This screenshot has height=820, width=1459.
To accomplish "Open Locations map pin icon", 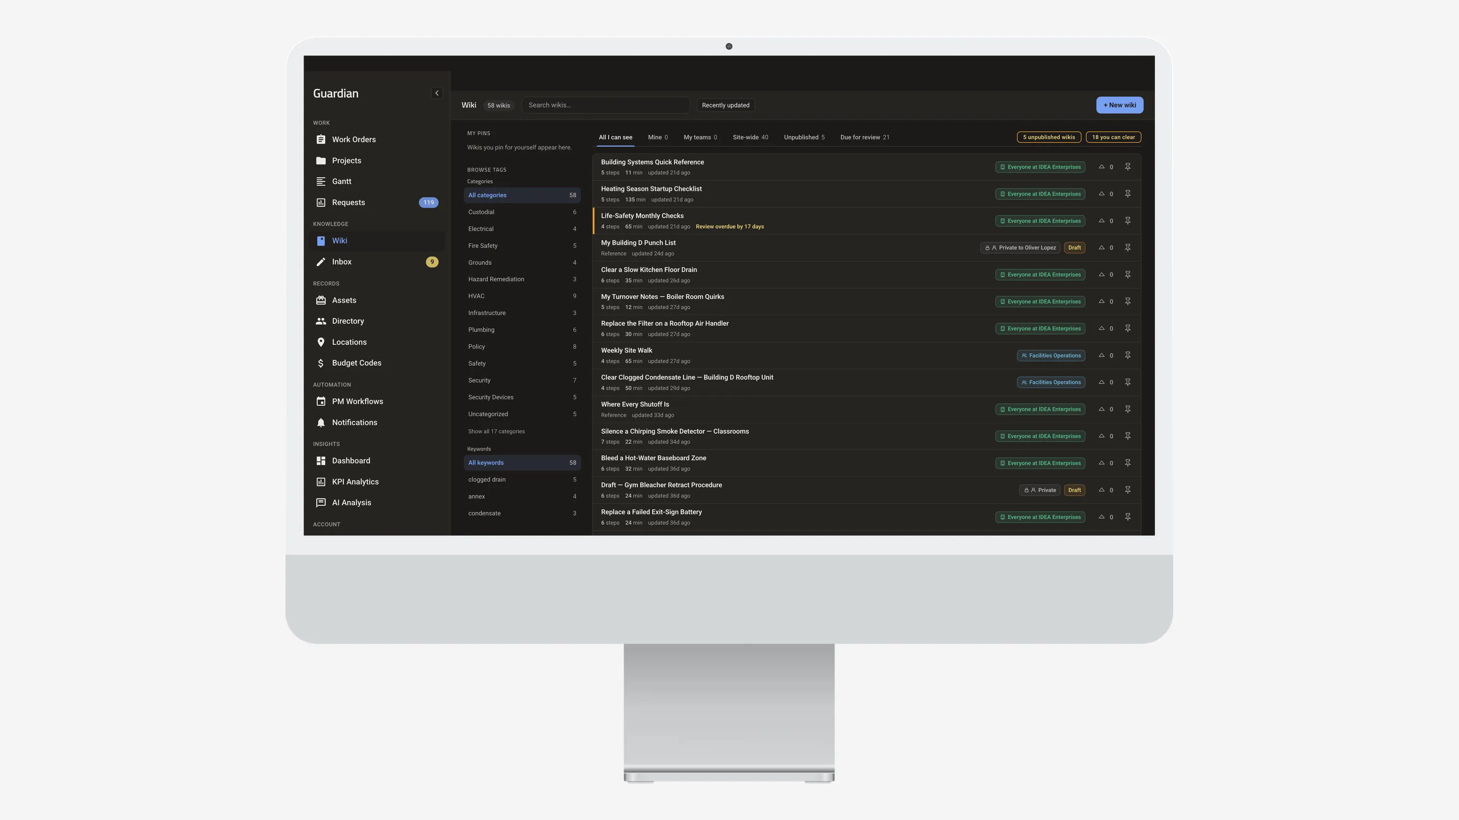I will pyautogui.click(x=321, y=343).
